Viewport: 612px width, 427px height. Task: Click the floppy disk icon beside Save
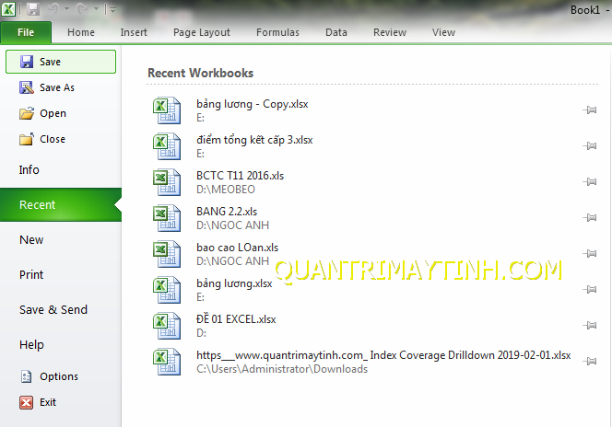[27, 62]
